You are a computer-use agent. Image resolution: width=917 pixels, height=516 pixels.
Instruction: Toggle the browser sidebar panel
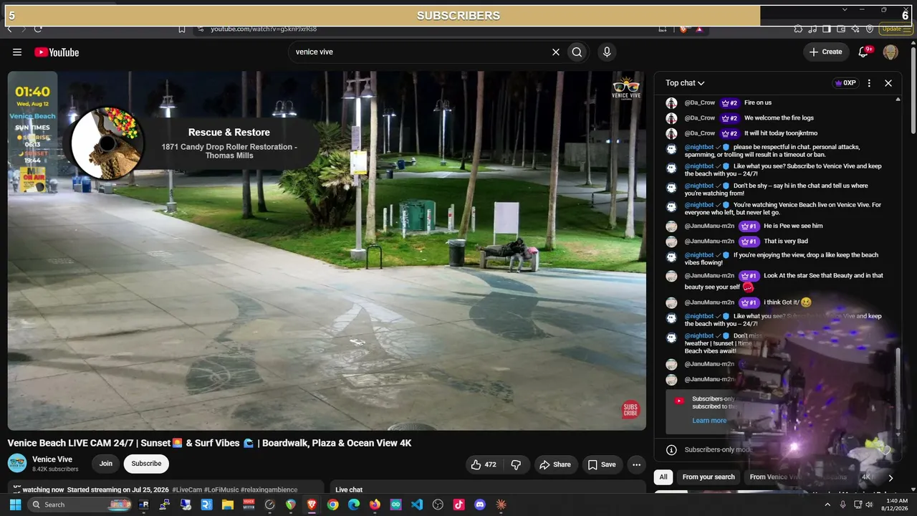(827, 29)
